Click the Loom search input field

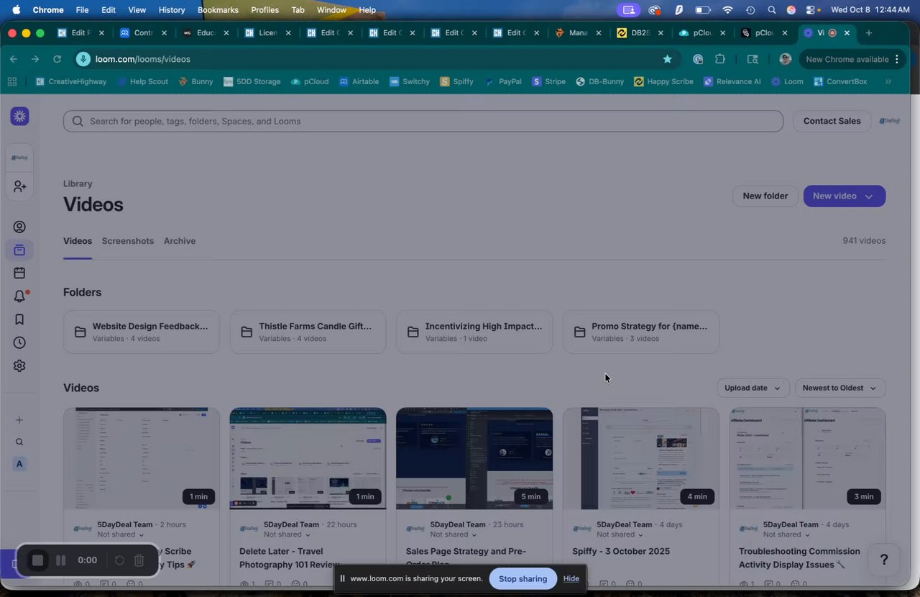click(x=423, y=121)
